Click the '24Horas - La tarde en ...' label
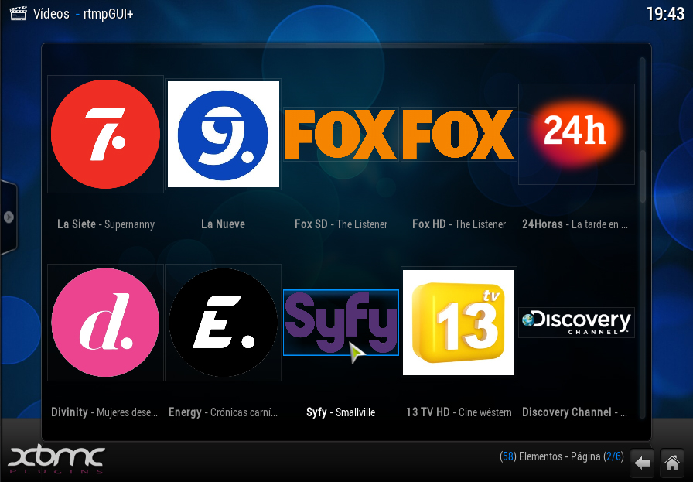Image resolution: width=693 pixels, height=482 pixels. [575, 224]
